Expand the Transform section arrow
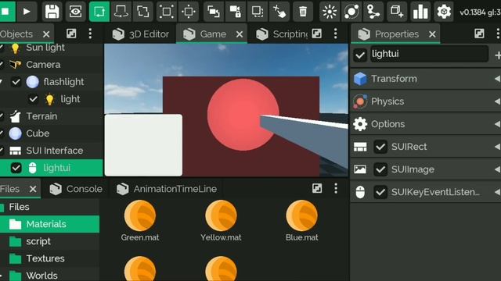The width and height of the screenshot is (501, 281). click(497, 79)
